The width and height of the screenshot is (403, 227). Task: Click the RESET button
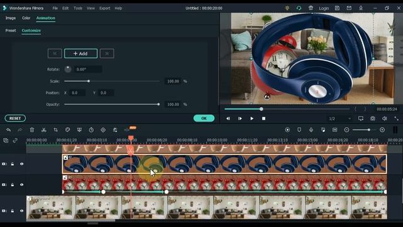pos(15,118)
